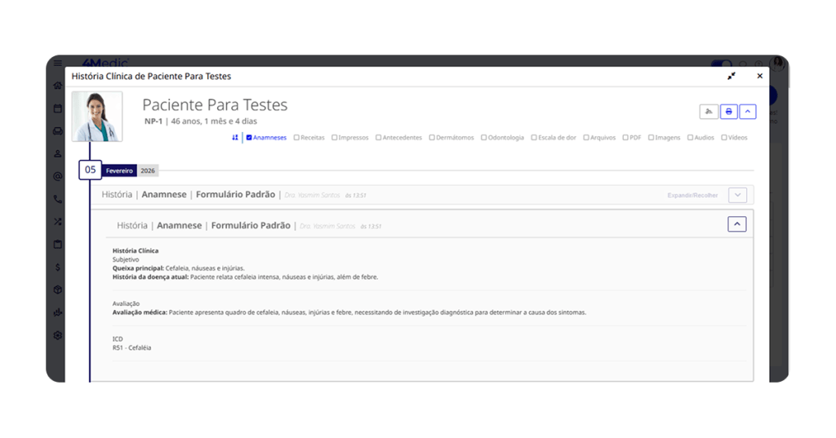Viewport: 836px width, 438px height.
Task: Check the Odontologia filter checkbox
Action: 483,138
